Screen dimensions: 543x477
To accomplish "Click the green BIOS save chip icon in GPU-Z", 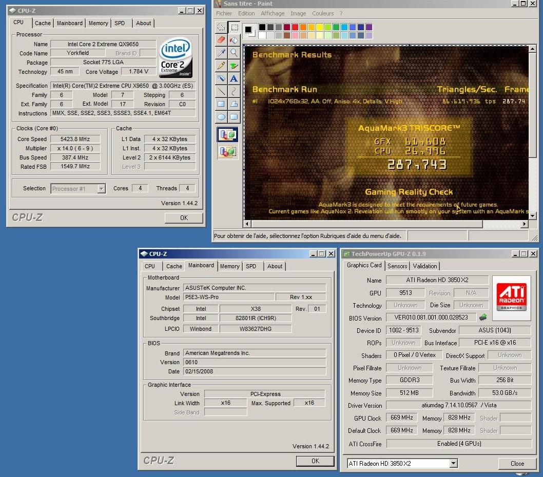I will 483,317.
